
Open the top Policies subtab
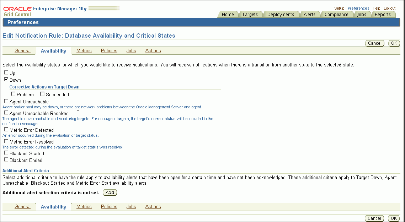109,50
